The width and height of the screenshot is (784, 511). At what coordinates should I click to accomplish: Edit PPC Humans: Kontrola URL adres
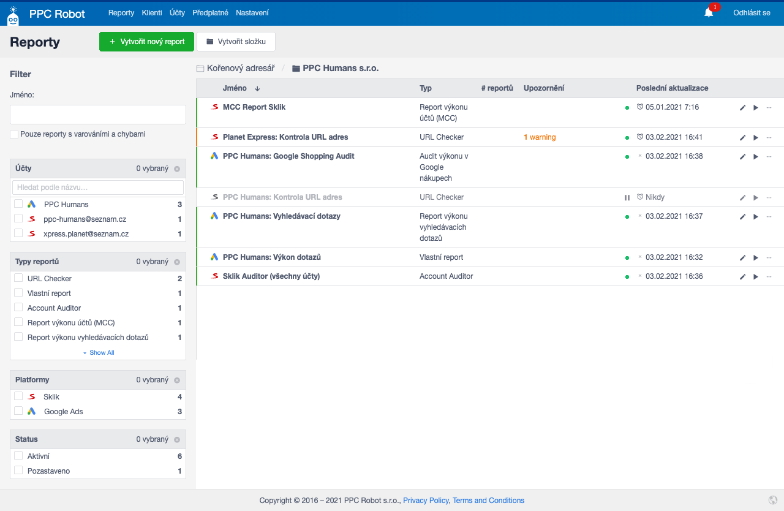(x=742, y=197)
